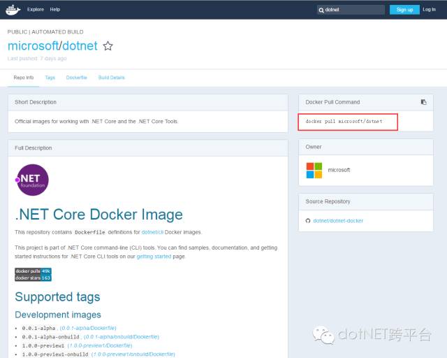Click the Sign up button

click(404, 10)
